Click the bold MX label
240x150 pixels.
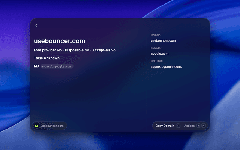click(37, 66)
